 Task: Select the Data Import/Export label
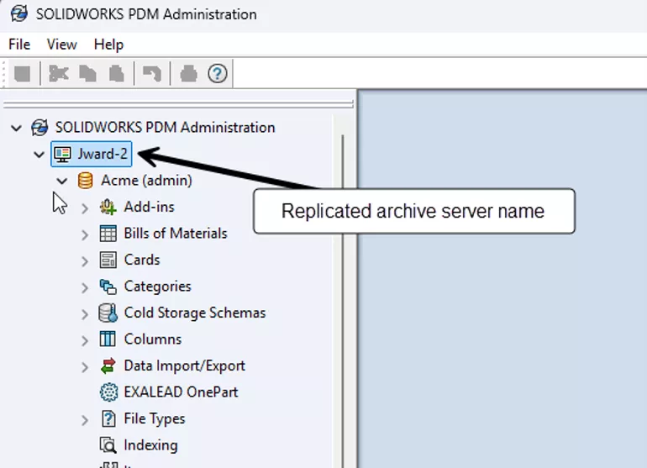[185, 365]
